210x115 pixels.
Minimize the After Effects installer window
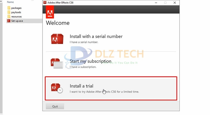click(x=156, y=3)
